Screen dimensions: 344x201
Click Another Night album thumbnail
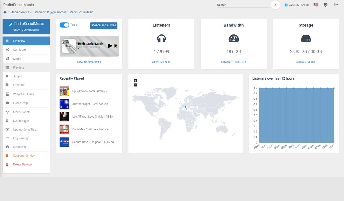(x=64, y=104)
